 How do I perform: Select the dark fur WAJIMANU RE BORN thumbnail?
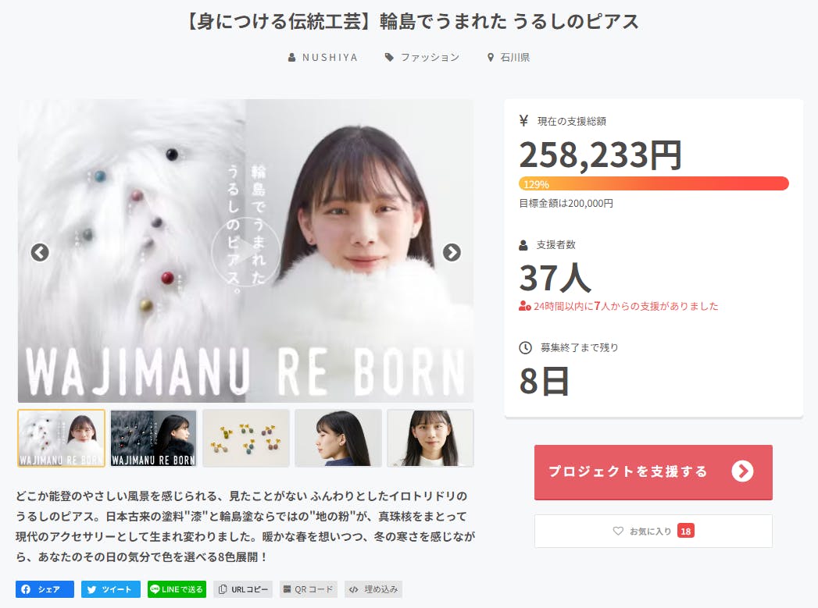click(x=154, y=438)
